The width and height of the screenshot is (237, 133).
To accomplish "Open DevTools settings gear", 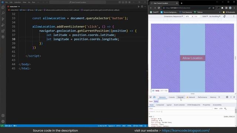I will [227, 97].
